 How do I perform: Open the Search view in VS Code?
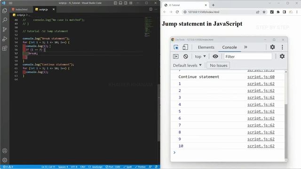click(5, 20)
